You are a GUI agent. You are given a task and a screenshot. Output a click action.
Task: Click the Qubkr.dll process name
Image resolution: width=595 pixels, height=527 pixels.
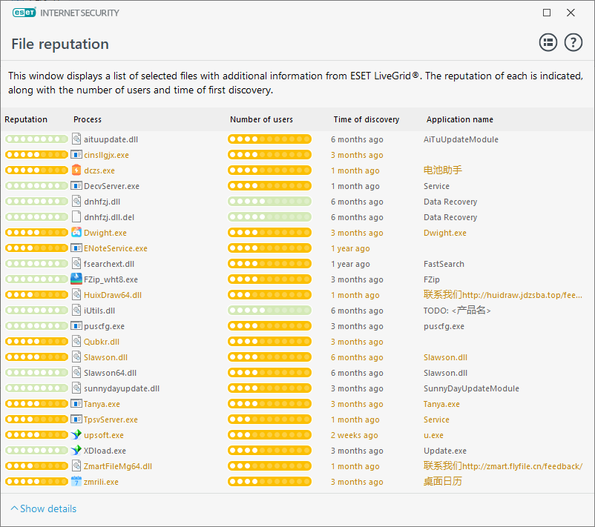[x=102, y=342]
